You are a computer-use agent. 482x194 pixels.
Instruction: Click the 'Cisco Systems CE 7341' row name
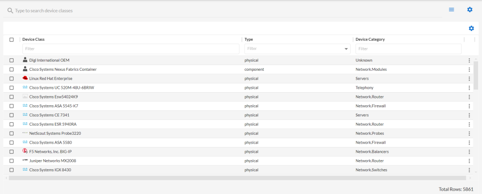tap(48, 115)
